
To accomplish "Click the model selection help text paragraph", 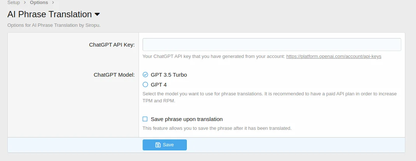I will click(x=269, y=97).
